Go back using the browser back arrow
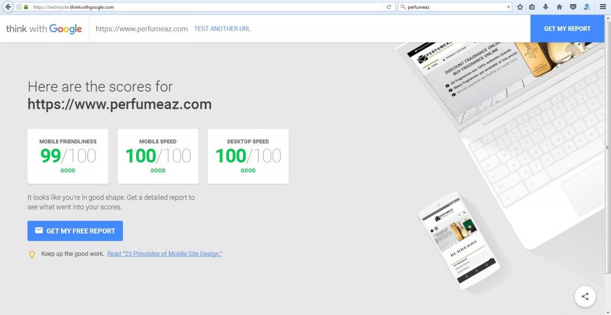The width and height of the screenshot is (611, 315). pyautogui.click(x=8, y=7)
